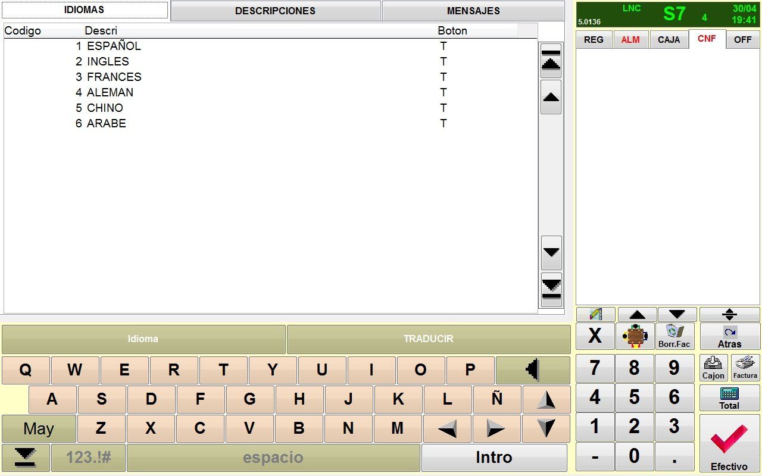Open the MENSAJES tab

pyautogui.click(x=473, y=11)
